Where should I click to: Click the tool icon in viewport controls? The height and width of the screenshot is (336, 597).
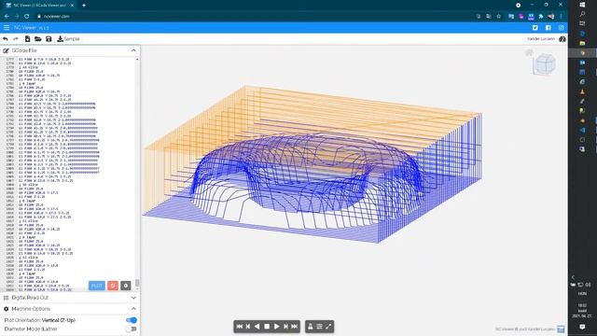tap(311, 327)
